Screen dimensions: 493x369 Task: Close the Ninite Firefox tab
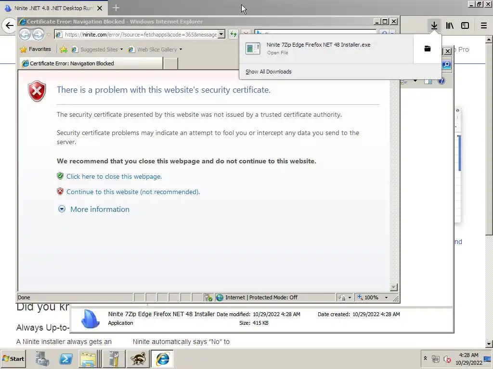tap(100, 8)
